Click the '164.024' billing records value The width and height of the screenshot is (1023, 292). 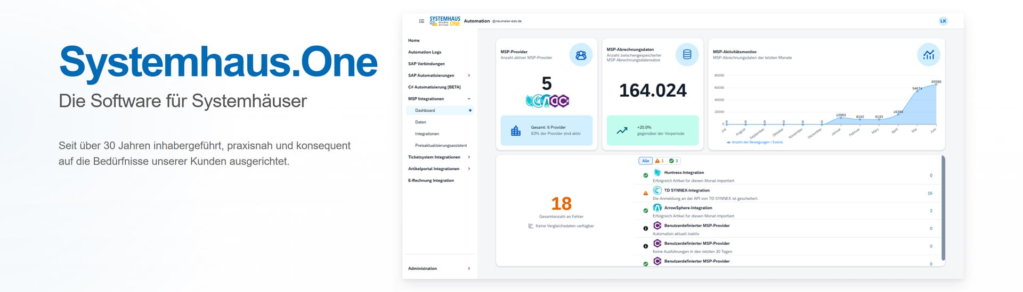[x=653, y=90]
